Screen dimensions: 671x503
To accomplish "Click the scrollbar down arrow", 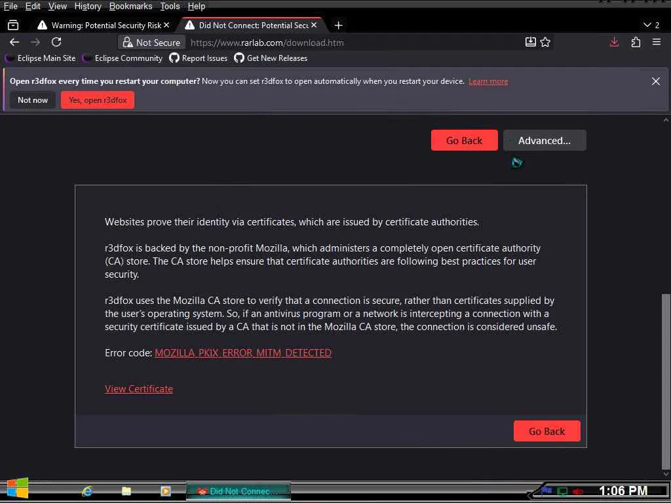I will point(666,474).
